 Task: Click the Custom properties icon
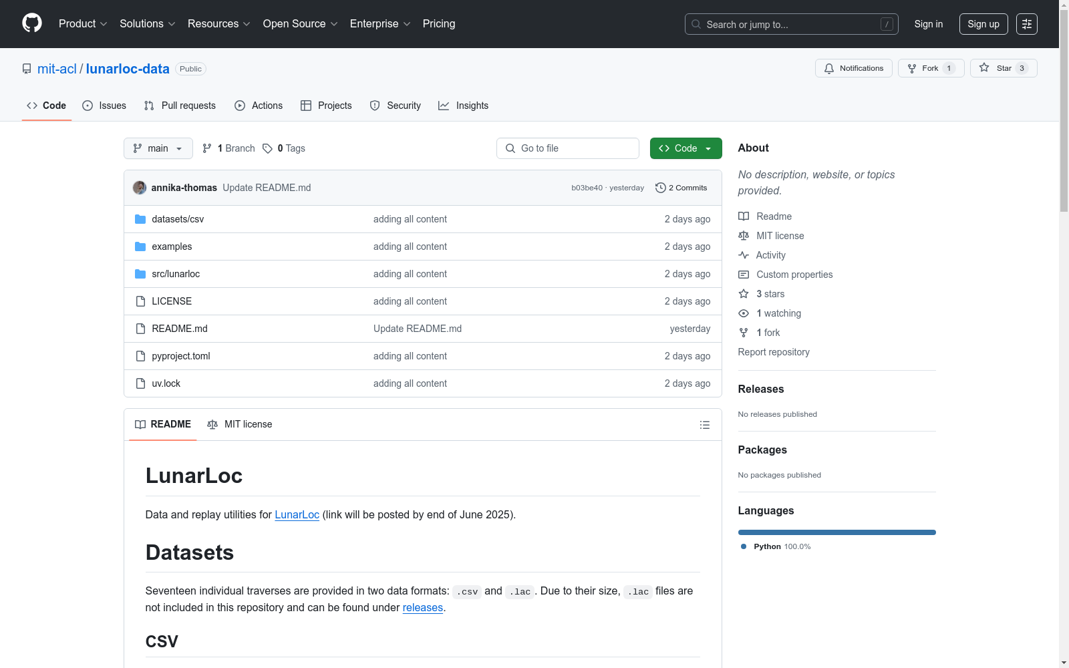tap(744, 275)
